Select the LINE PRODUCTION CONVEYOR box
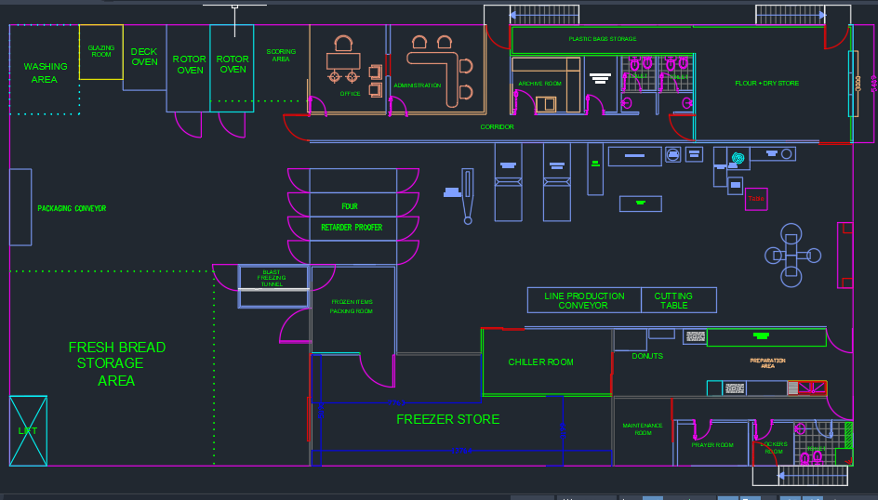 583,300
